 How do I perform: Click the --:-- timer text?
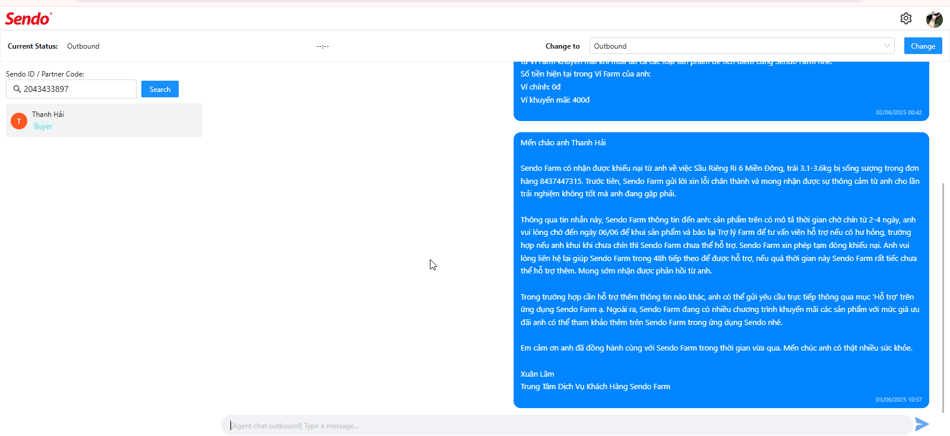322,46
